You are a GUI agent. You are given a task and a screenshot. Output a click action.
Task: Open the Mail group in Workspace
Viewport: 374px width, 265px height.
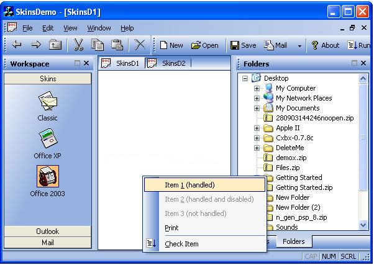click(x=48, y=243)
